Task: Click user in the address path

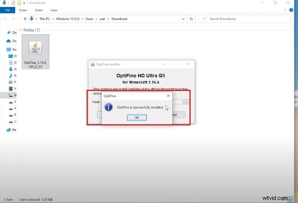Action: [x=102, y=19]
